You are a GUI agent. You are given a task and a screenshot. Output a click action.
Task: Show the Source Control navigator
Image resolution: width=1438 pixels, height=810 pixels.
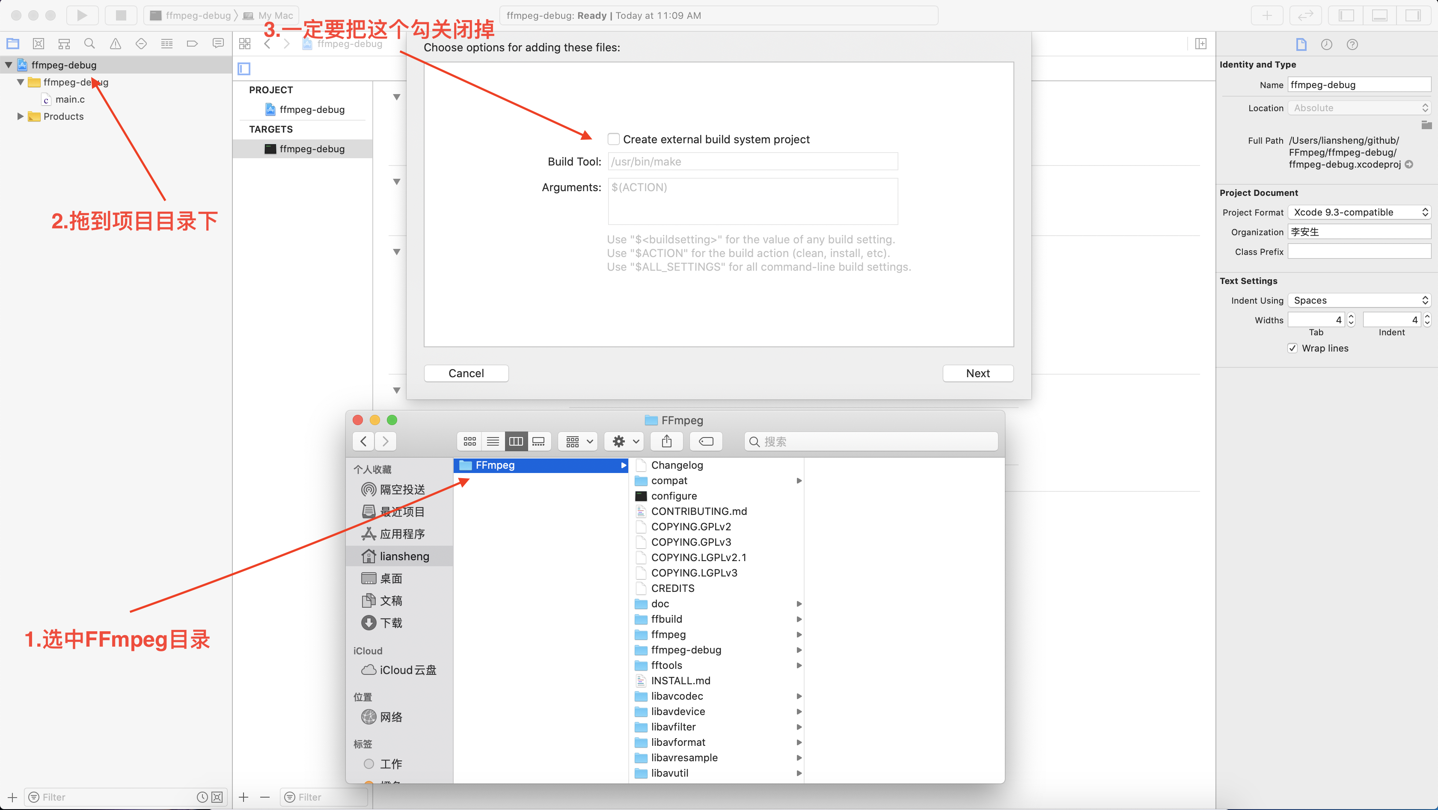pos(39,44)
